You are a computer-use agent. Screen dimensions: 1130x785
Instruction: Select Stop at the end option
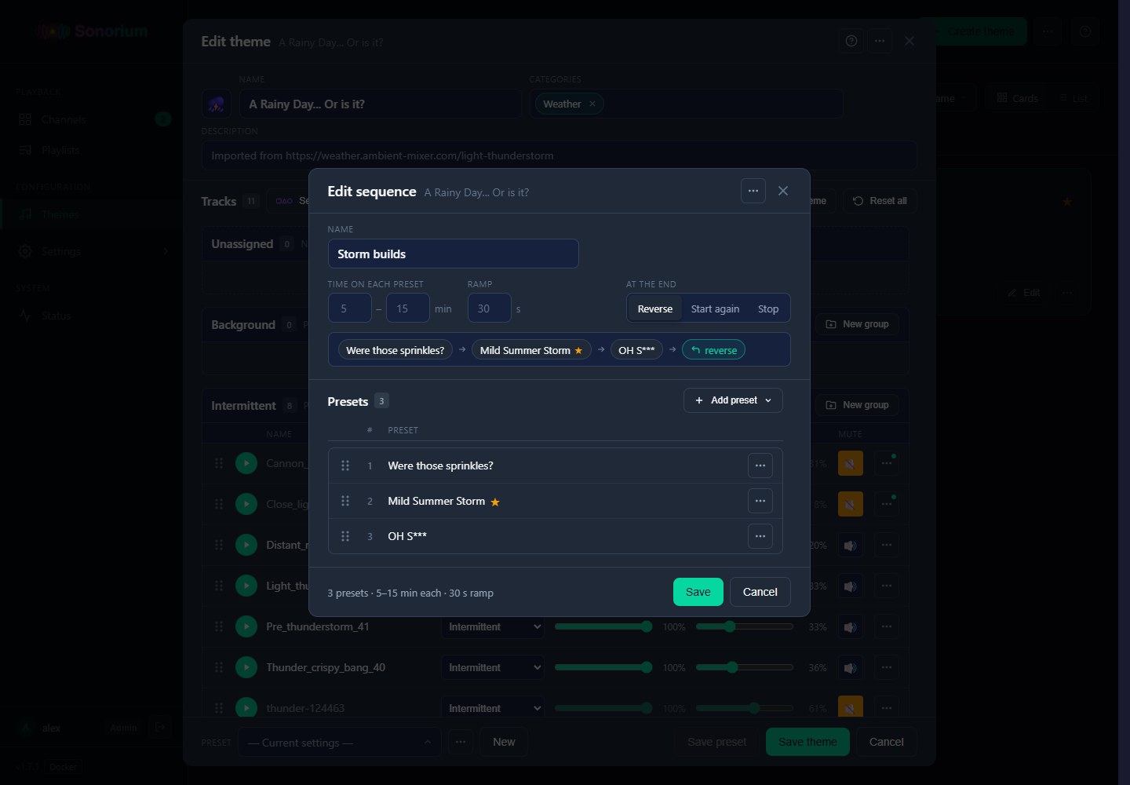click(768, 309)
